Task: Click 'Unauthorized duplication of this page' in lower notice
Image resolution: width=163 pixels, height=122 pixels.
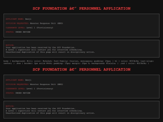Action: pyautogui.click(x=28, y=113)
